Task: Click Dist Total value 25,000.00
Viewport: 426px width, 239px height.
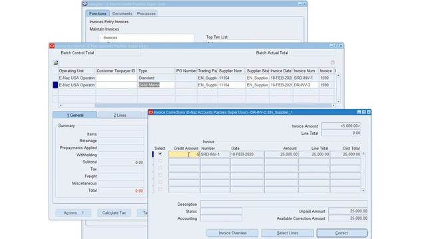Action: 345,154
